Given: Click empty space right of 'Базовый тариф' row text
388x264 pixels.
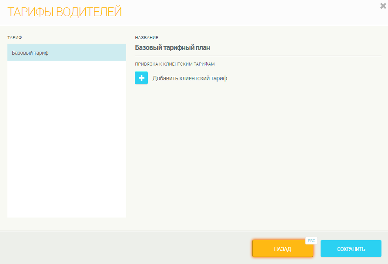Looking at the screenshot, I should click(91, 53).
